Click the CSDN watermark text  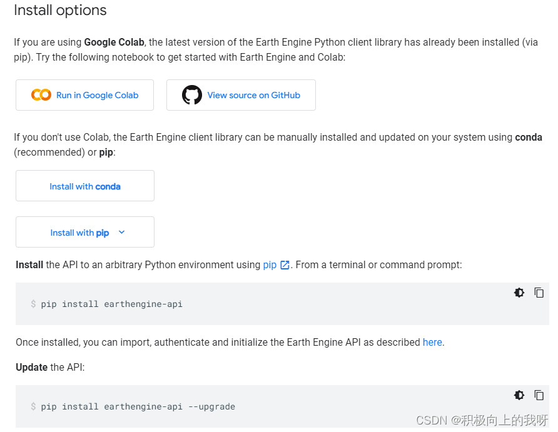[482, 420]
